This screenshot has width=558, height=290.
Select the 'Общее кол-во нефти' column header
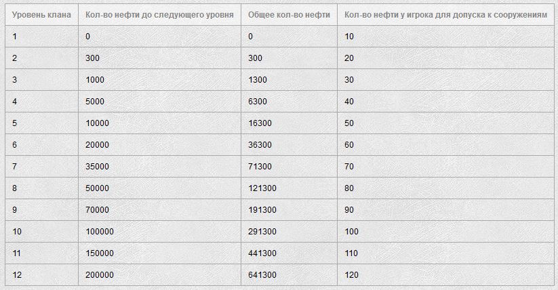[x=289, y=15]
